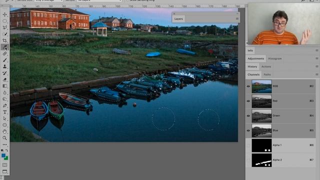This screenshot has width=320, height=180.
Task: Select the Green channel thumbnail
Action: [x=261, y=116]
